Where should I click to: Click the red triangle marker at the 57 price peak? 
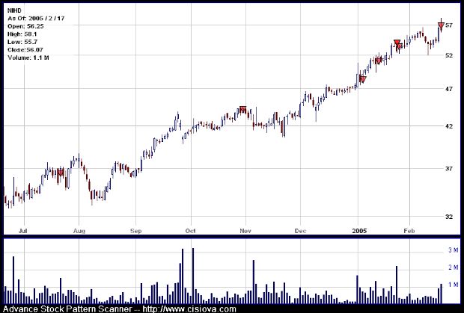point(441,25)
